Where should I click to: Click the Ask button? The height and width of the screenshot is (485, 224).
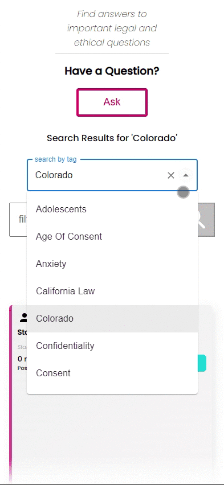coord(112,102)
